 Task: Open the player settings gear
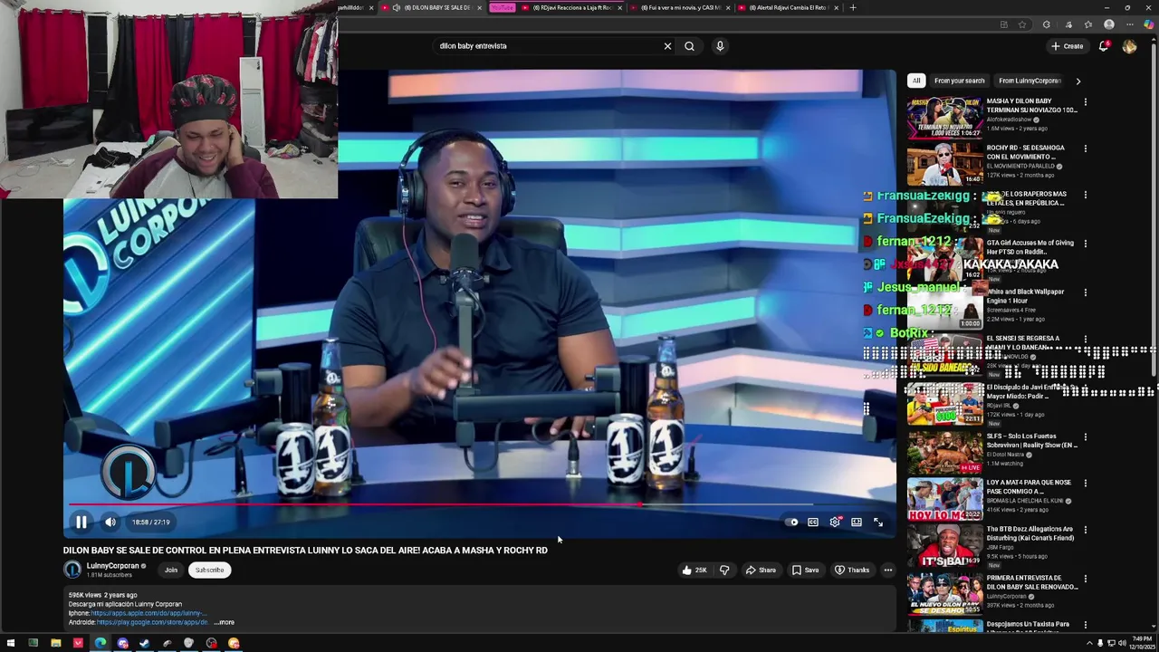pyautogui.click(x=835, y=522)
